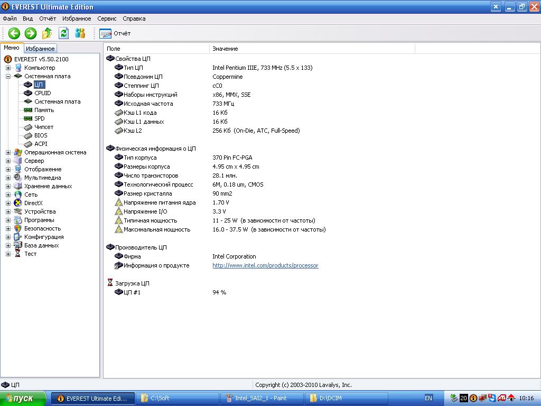Screen dimensions: 541x406
Task: Open the user management people icon
Action: coord(80,33)
